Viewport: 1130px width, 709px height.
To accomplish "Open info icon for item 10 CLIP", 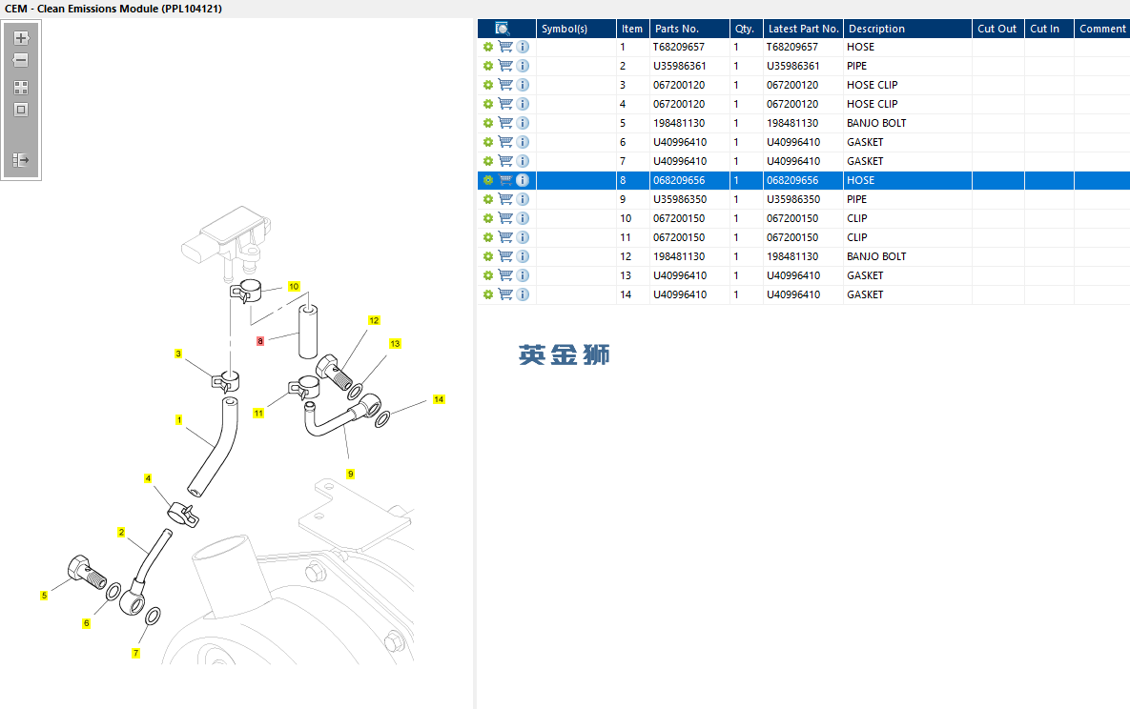I will tap(523, 218).
